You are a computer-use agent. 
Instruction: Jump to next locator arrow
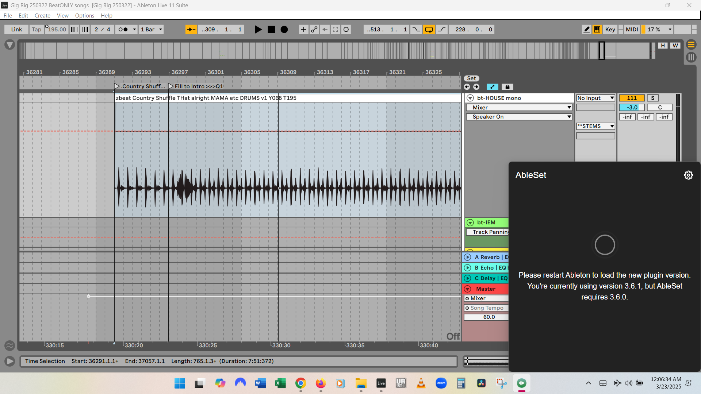(x=476, y=87)
